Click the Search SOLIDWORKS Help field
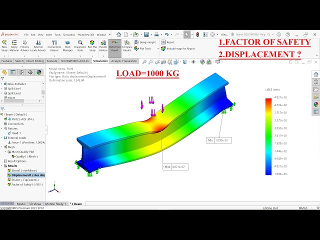This screenshot has width=320, height=240. (251, 34)
